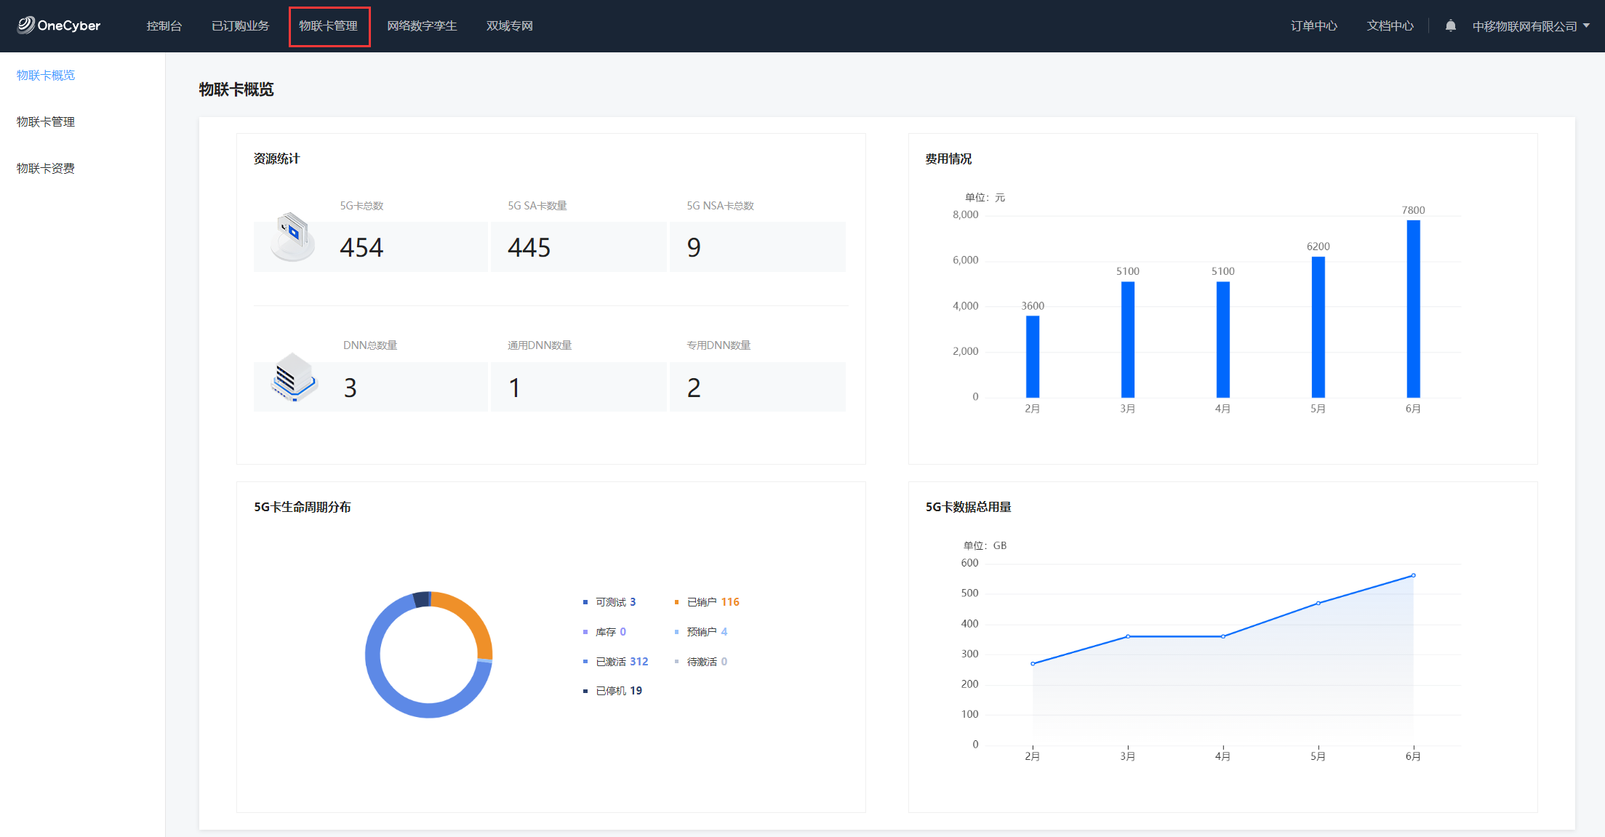This screenshot has height=837, width=1605.
Task: Click the OneCyber logo icon
Action: click(26, 25)
